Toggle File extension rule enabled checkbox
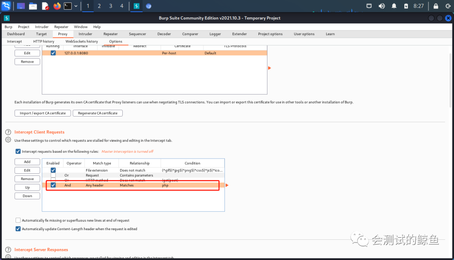This screenshot has height=260, width=454. [53, 170]
